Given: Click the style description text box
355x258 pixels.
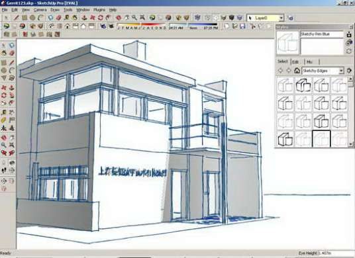Looking at the screenshot, I should 322,46.
